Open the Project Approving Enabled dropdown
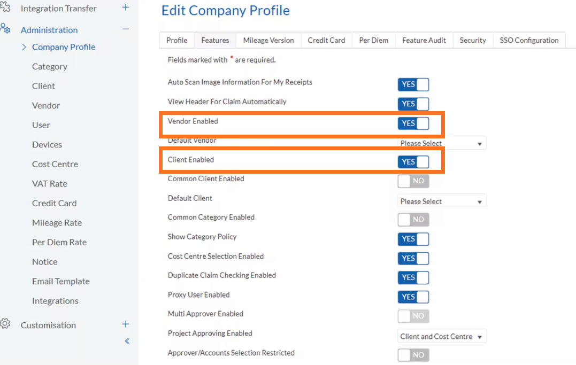576x365 pixels. coord(442,336)
